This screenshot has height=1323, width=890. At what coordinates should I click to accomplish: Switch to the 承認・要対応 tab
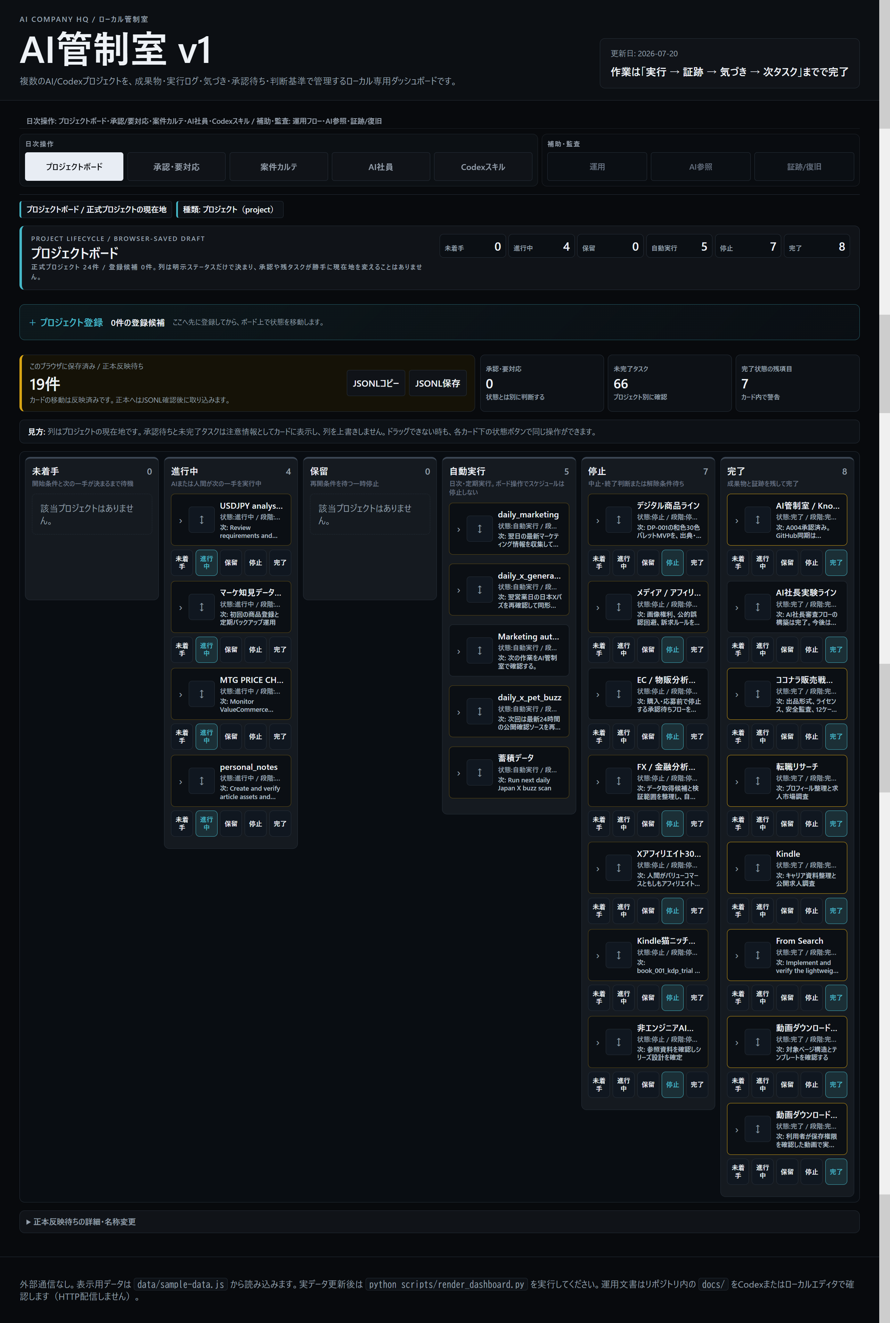point(177,167)
